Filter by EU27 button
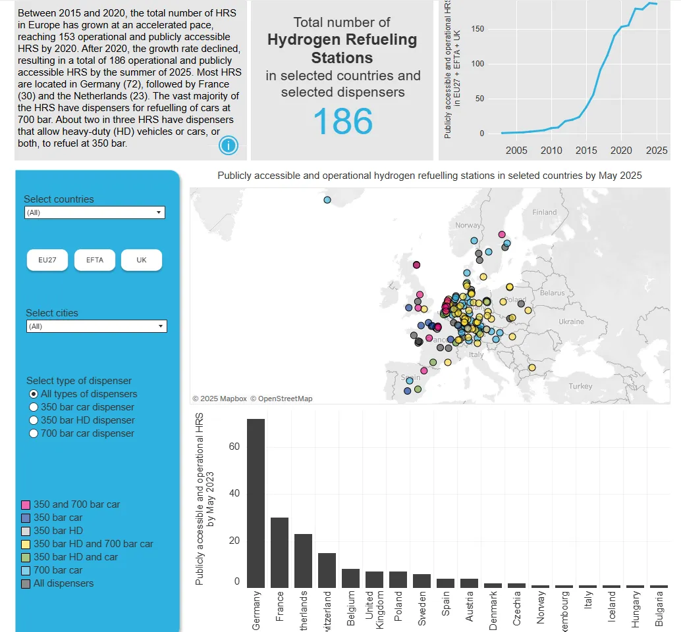This screenshot has width=681, height=632. 47,260
